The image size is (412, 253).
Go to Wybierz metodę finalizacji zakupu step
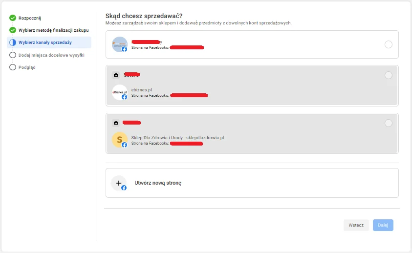tap(53, 30)
